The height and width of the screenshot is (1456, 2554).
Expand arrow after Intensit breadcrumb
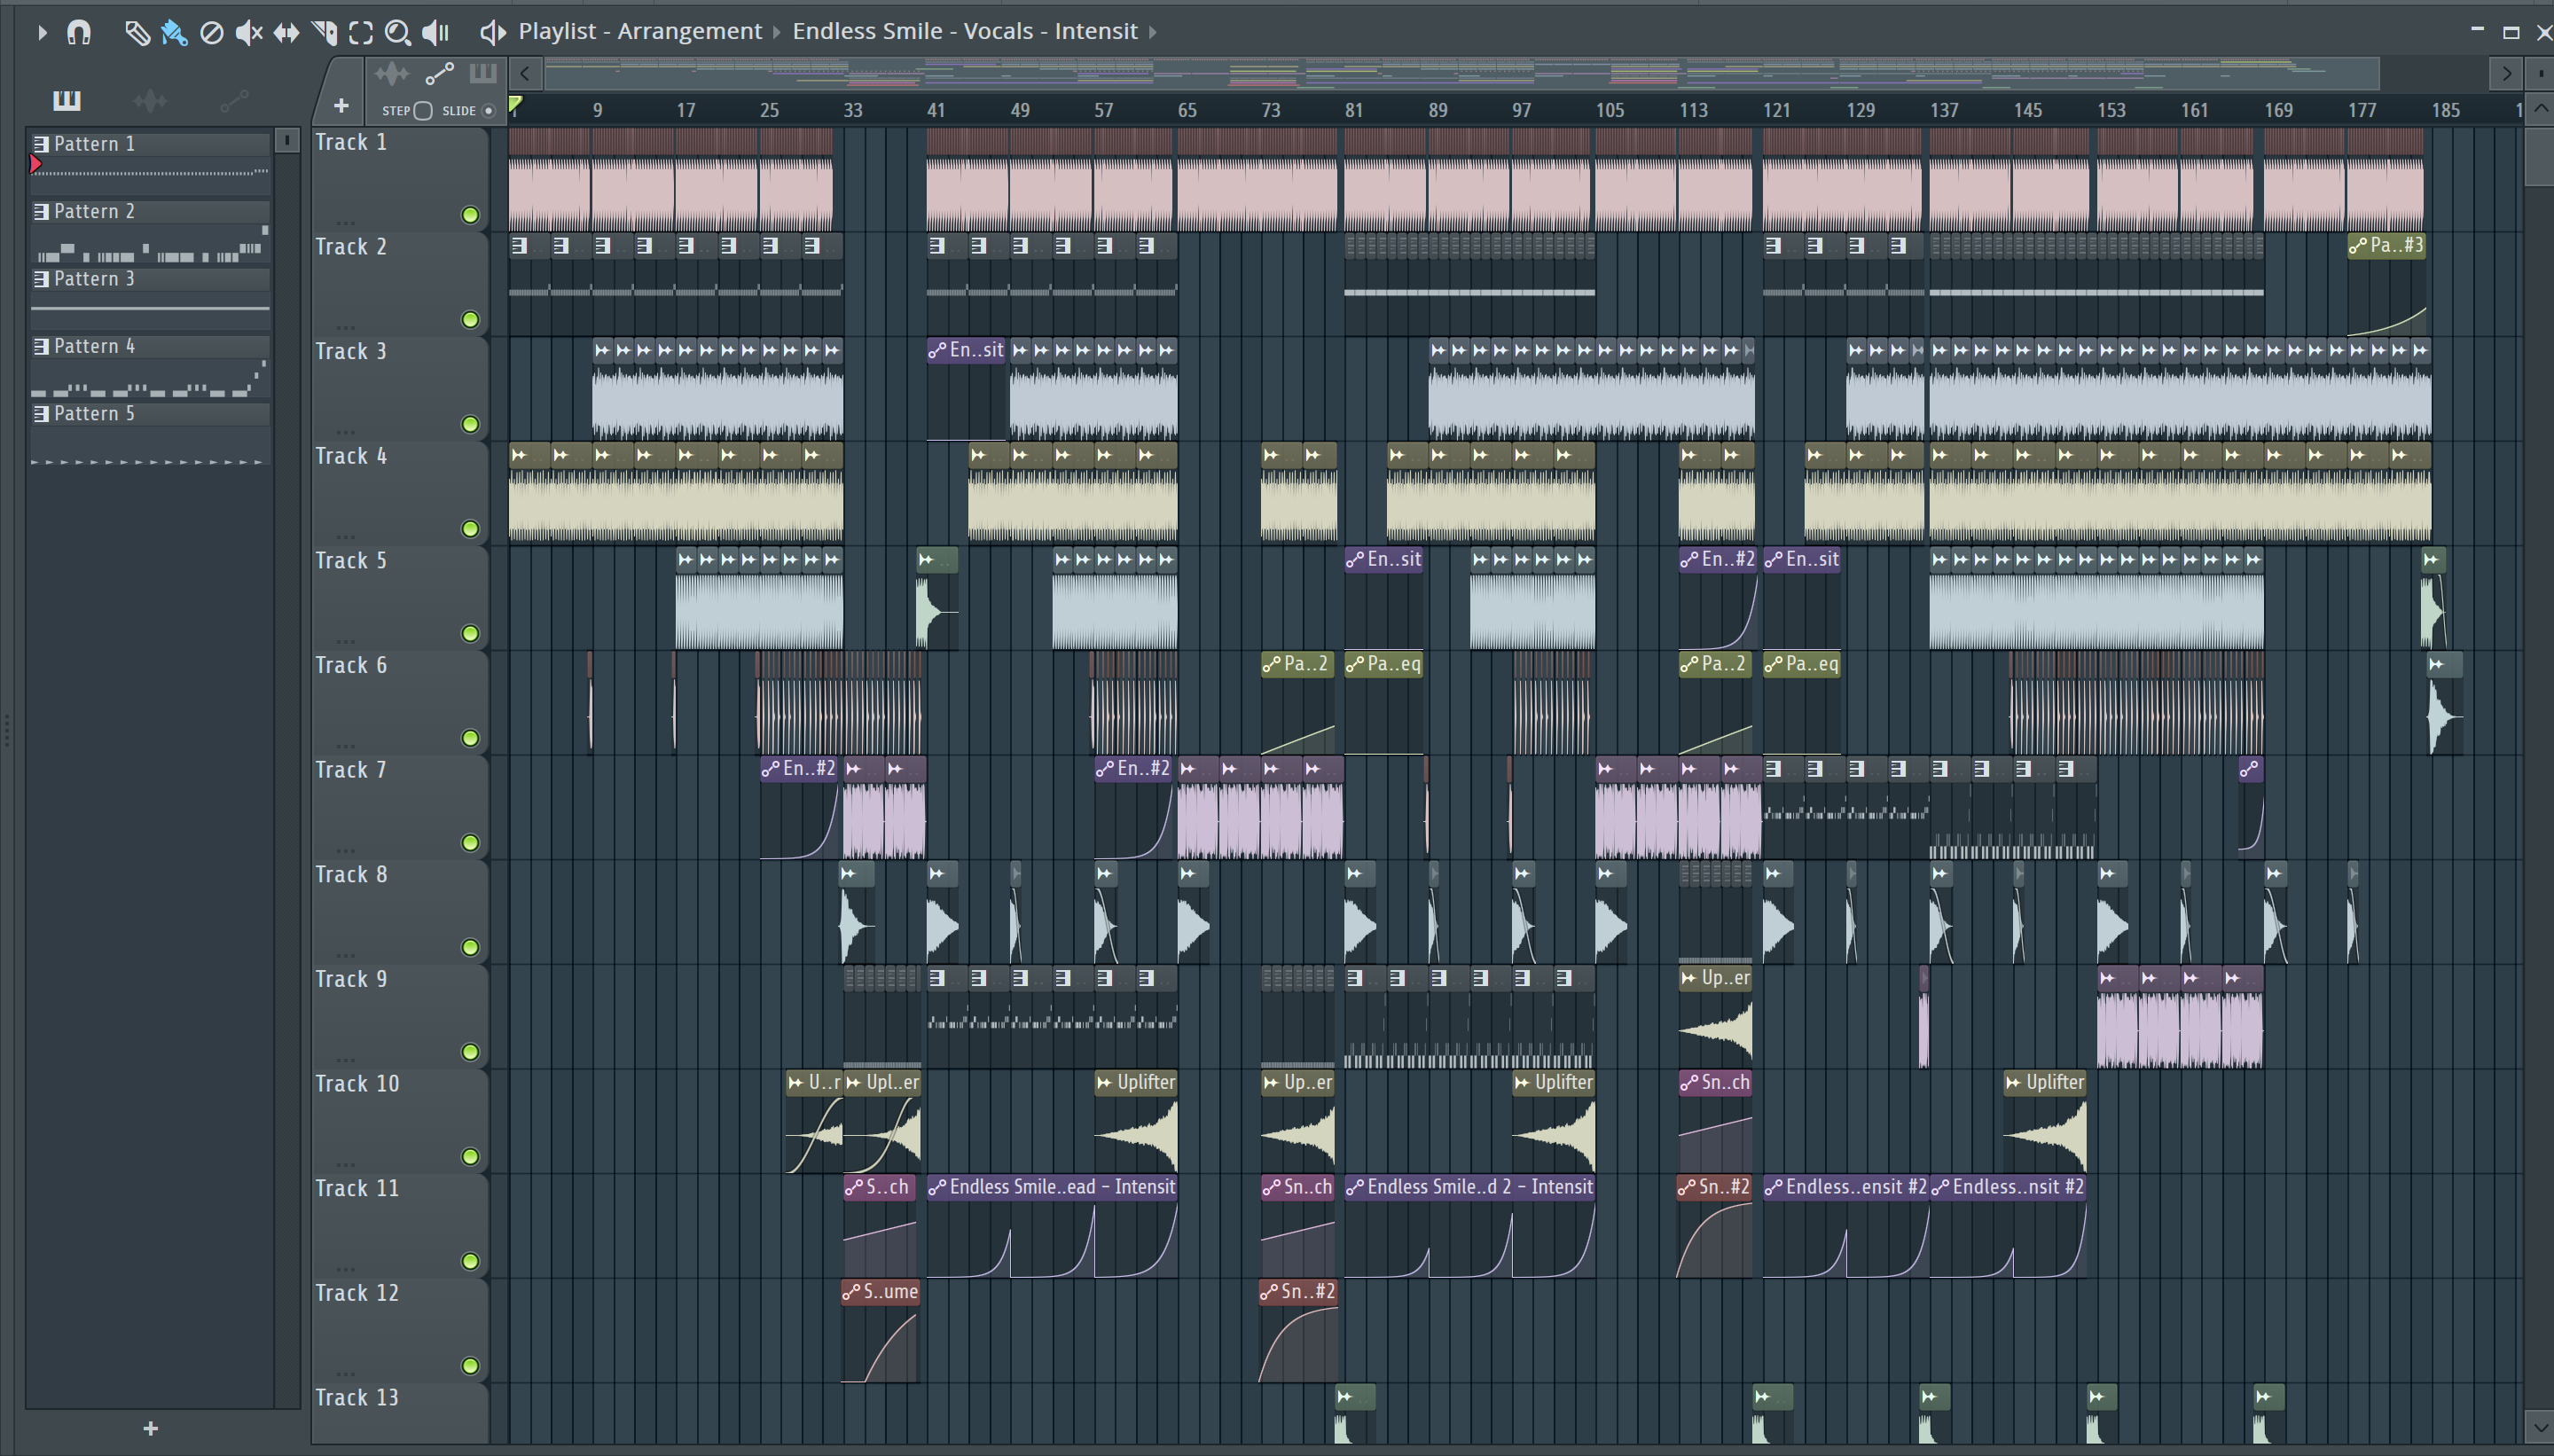(x=1152, y=32)
